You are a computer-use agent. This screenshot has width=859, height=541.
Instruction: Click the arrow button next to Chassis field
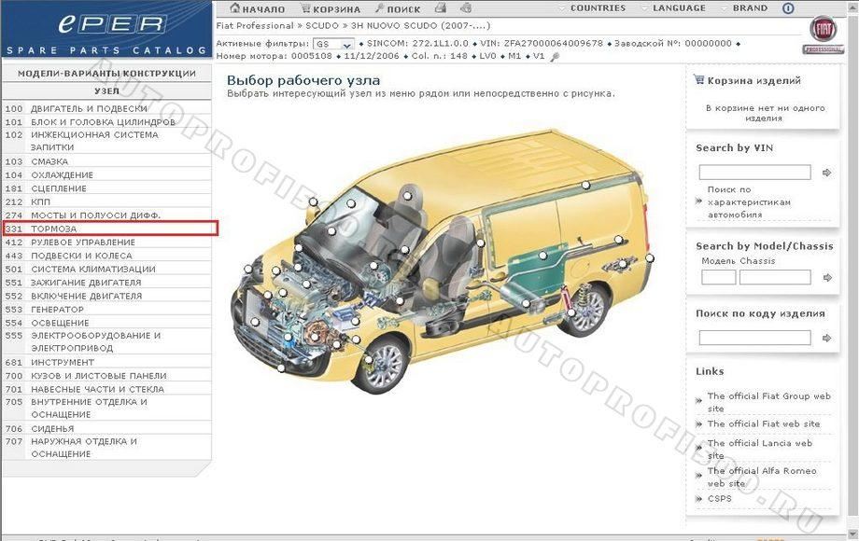pos(826,277)
